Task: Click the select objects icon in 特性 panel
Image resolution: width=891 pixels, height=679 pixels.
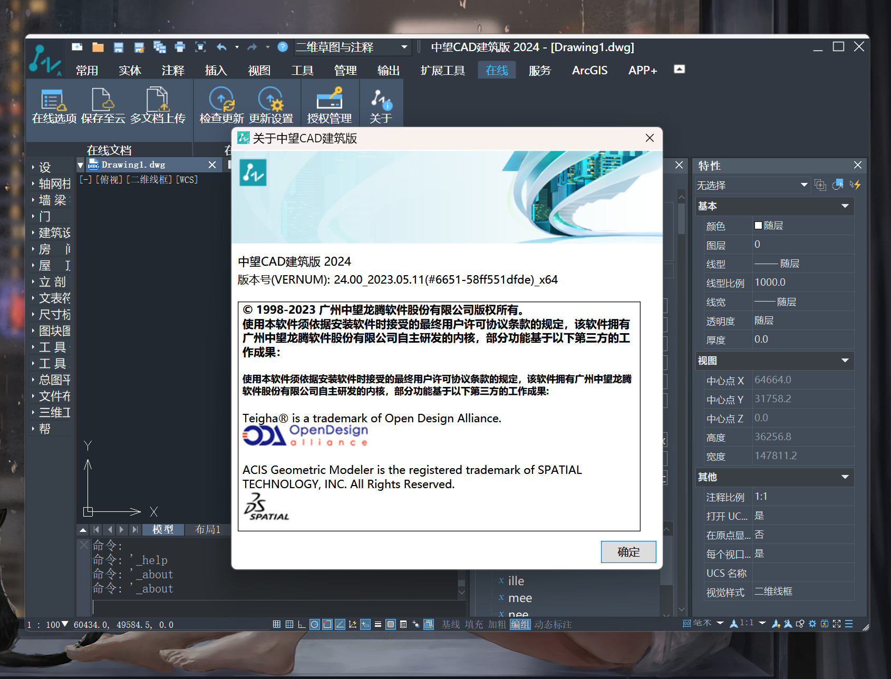Action: click(x=838, y=185)
